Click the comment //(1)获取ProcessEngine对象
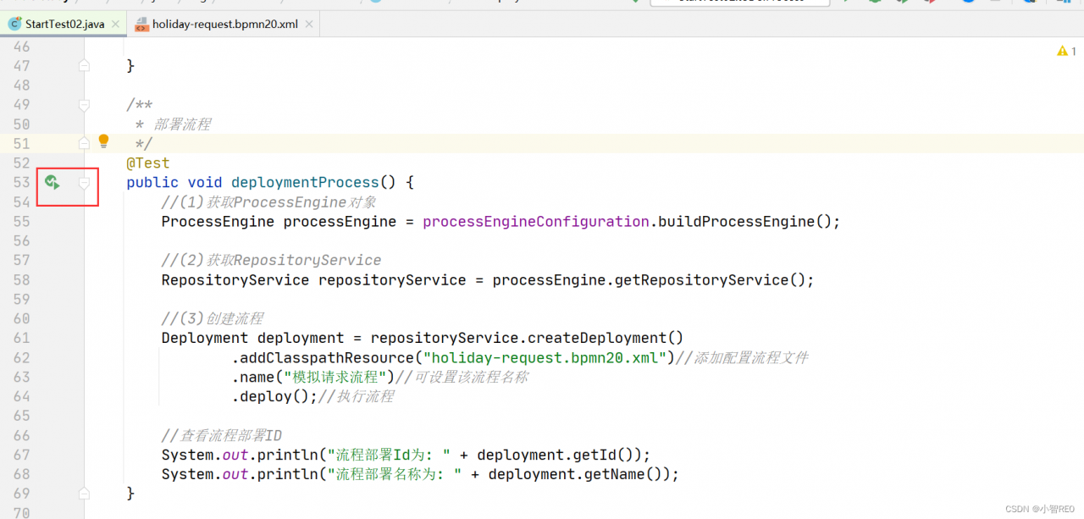The height and width of the screenshot is (519, 1084). pyautogui.click(x=268, y=202)
